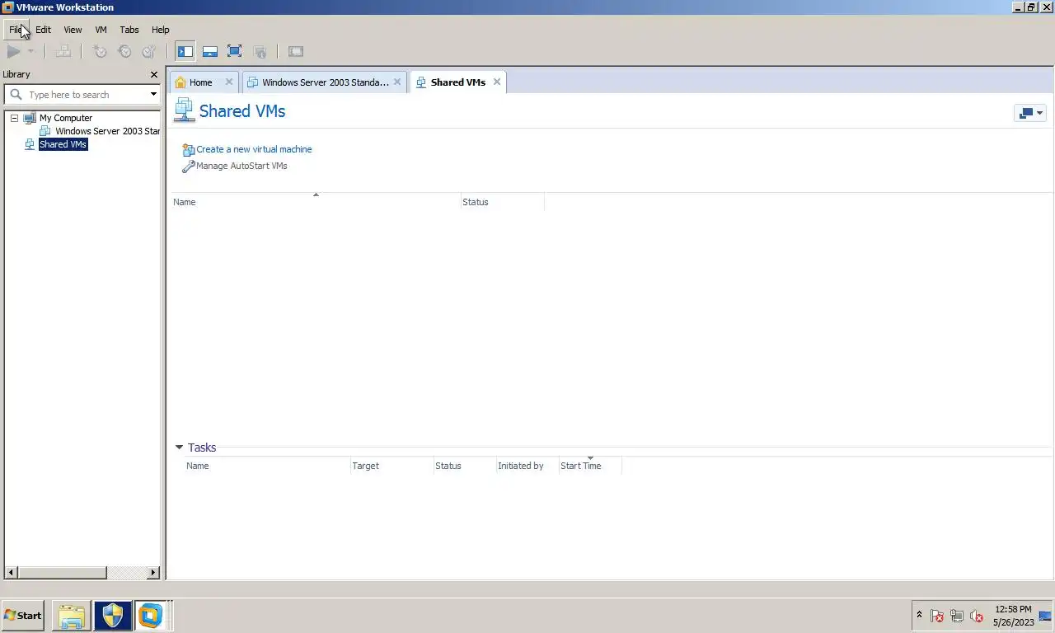Collapse the My Computer tree node
The width and height of the screenshot is (1055, 633).
pyautogui.click(x=14, y=118)
